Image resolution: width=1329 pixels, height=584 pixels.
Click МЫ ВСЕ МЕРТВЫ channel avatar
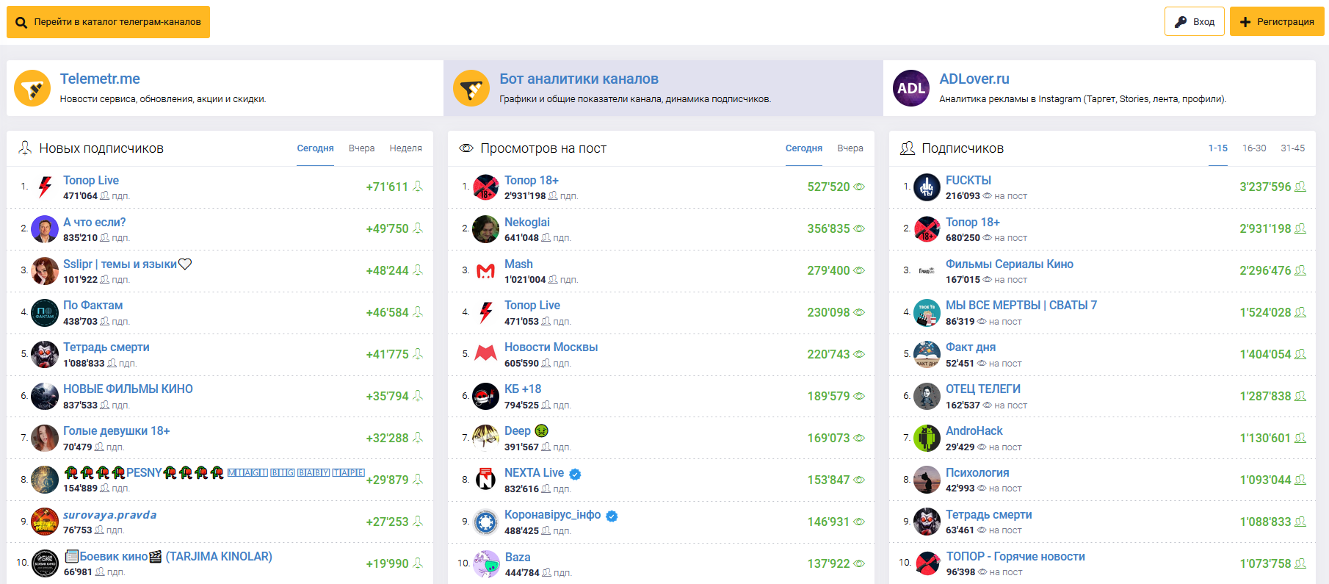point(927,312)
